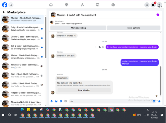
Task: Click Mark as pending button
Action: (x=78, y=28)
